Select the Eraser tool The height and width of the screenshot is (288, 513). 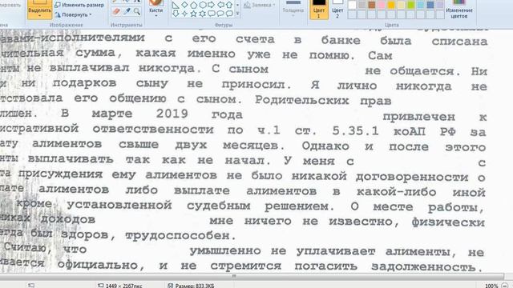[116, 12]
